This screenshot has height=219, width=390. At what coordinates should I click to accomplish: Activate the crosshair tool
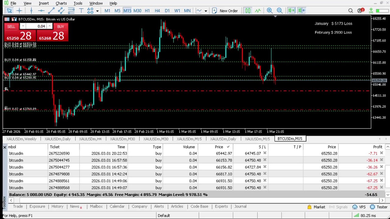tap(19, 11)
